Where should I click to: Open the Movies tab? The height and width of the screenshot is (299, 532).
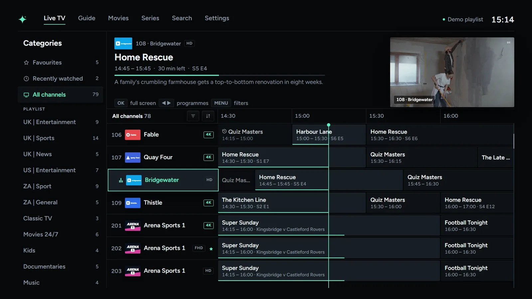(x=118, y=18)
